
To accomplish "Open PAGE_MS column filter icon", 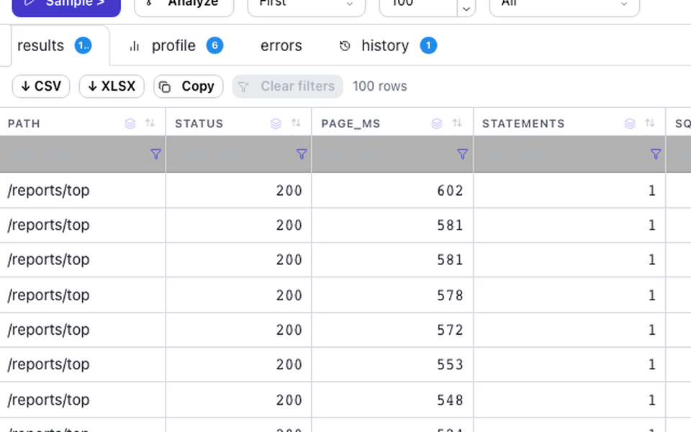I will pyautogui.click(x=462, y=154).
